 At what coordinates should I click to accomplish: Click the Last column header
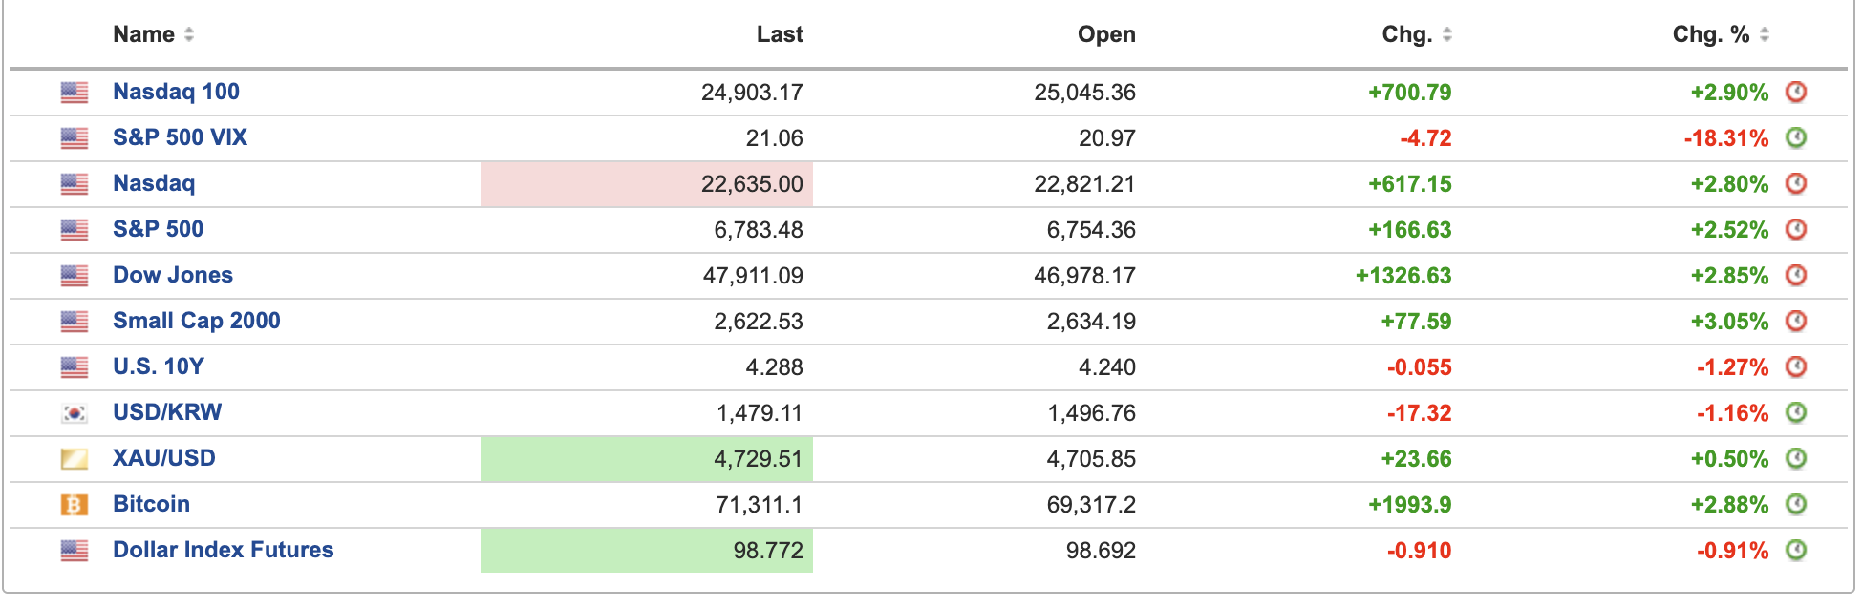(x=780, y=35)
